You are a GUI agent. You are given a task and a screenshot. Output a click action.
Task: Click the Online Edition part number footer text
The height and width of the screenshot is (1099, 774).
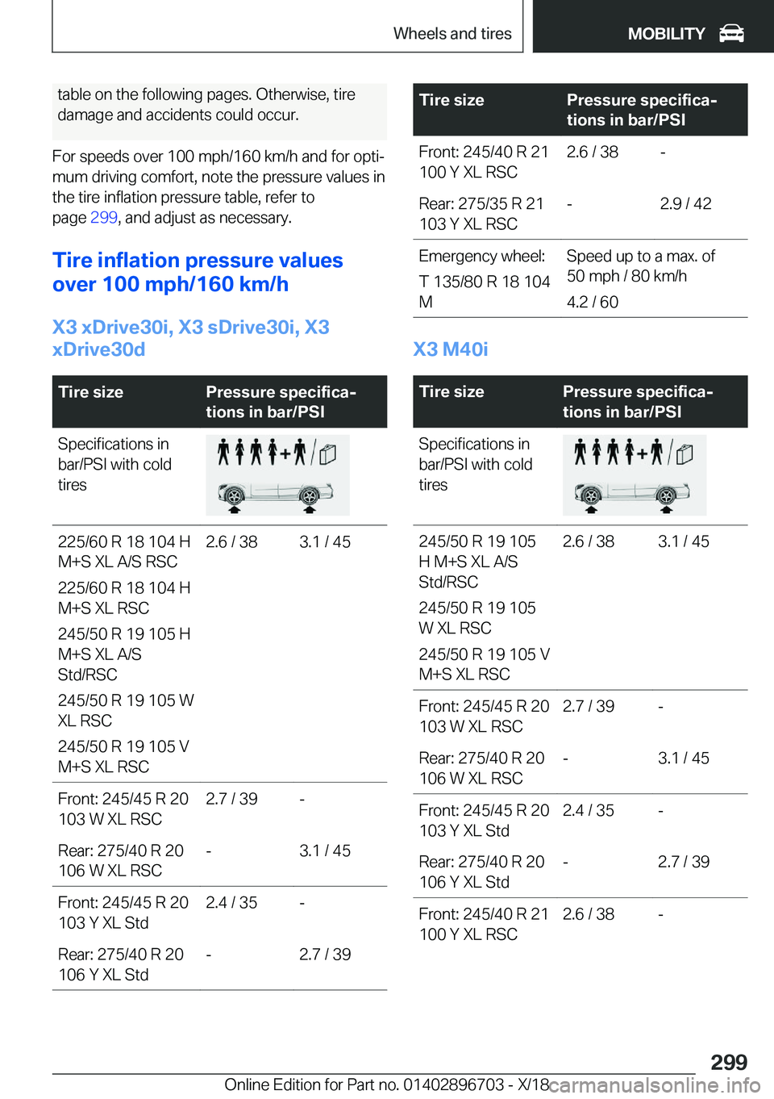tap(387, 1084)
